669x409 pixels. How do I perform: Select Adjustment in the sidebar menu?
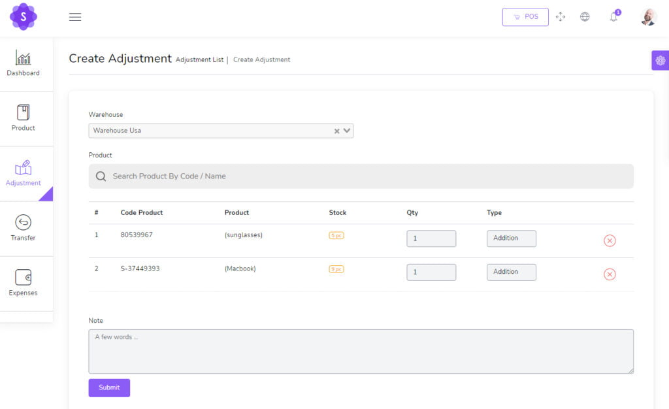pyautogui.click(x=23, y=173)
